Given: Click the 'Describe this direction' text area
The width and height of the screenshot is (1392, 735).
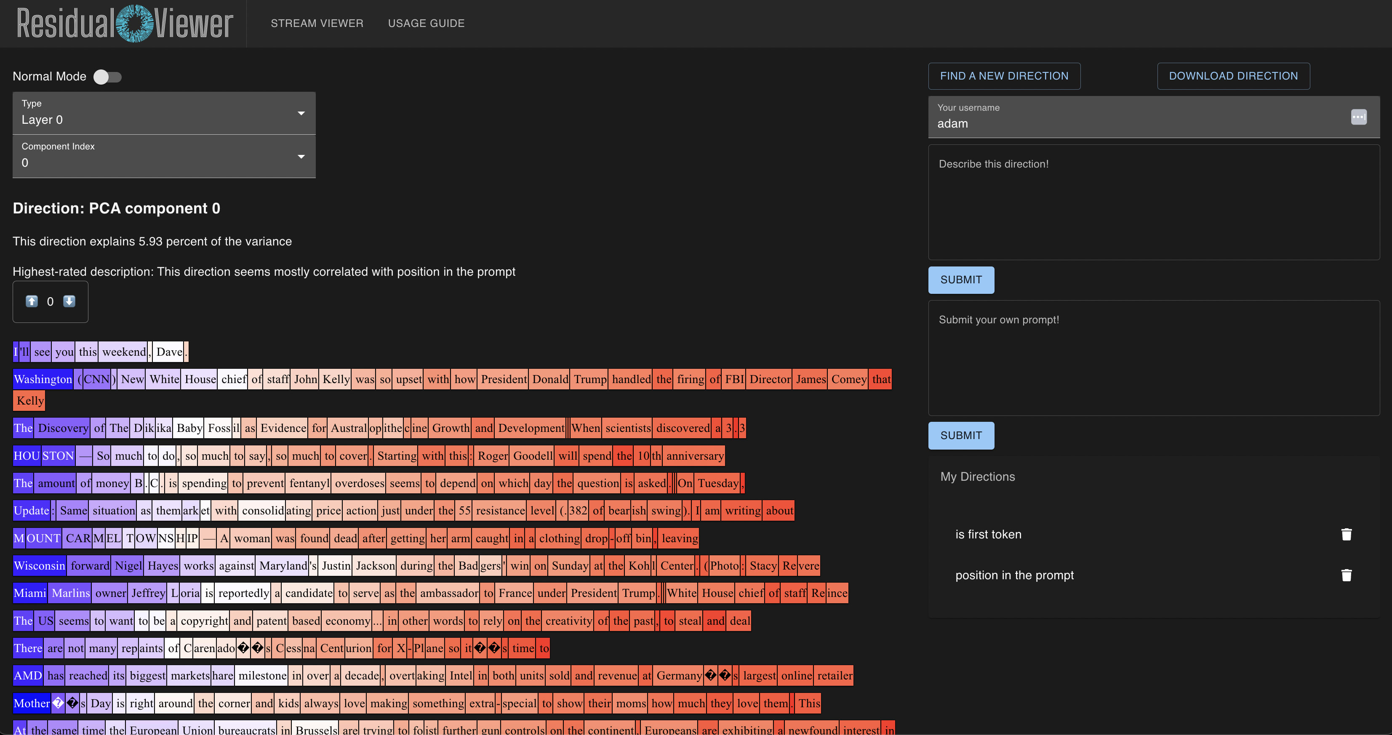Looking at the screenshot, I should pyautogui.click(x=1153, y=202).
